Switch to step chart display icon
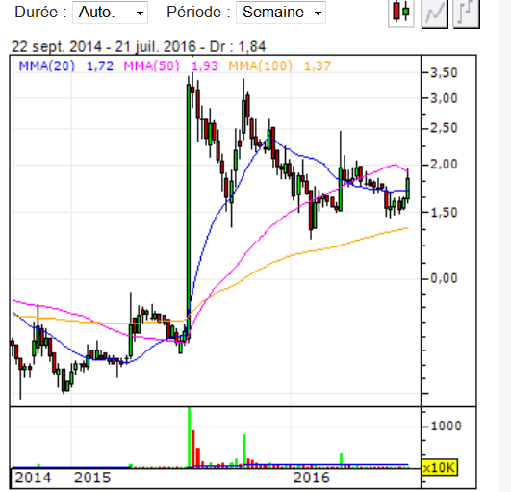The image size is (511, 492). point(466,13)
